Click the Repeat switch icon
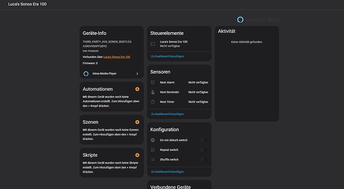The height and width of the screenshot is (189, 344). point(153,150)
